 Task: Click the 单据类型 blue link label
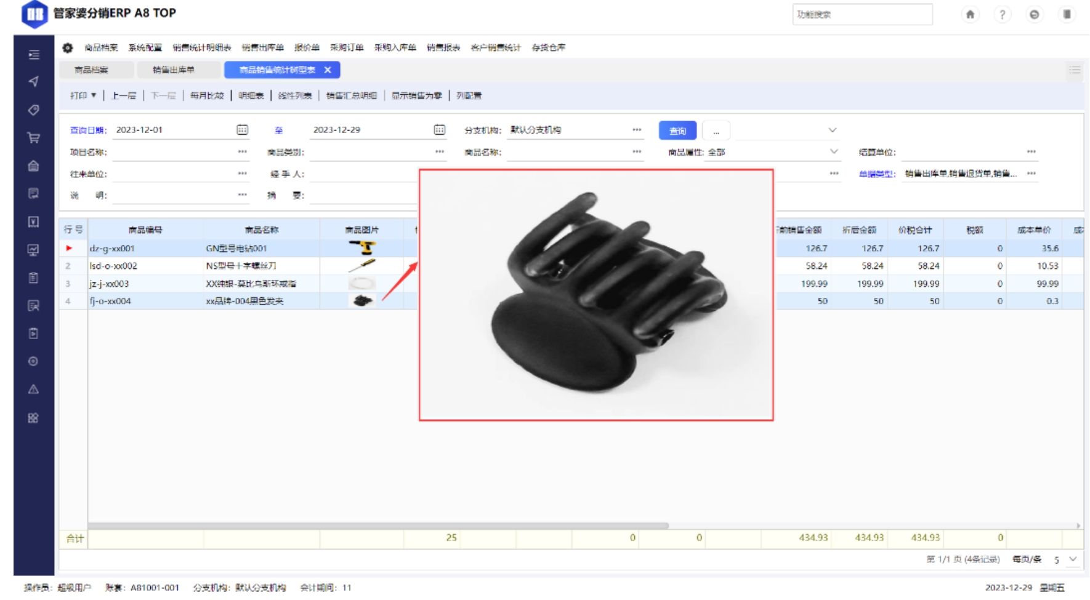pyautogui.click(x=877, y=174)
